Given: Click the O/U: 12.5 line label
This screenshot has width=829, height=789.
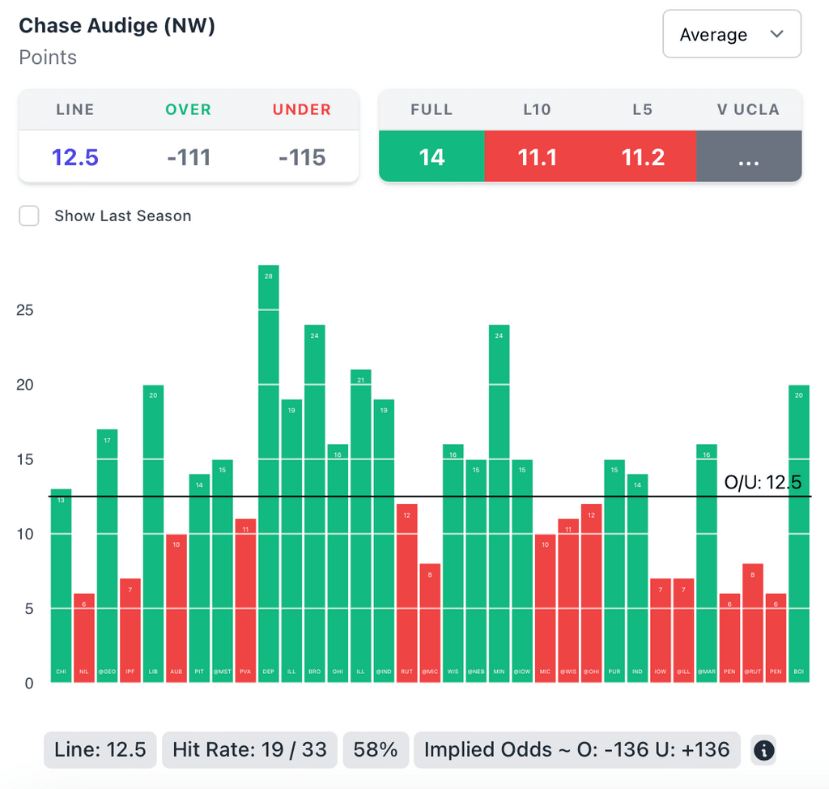Looking at the screenshot, I should (762, 484).
